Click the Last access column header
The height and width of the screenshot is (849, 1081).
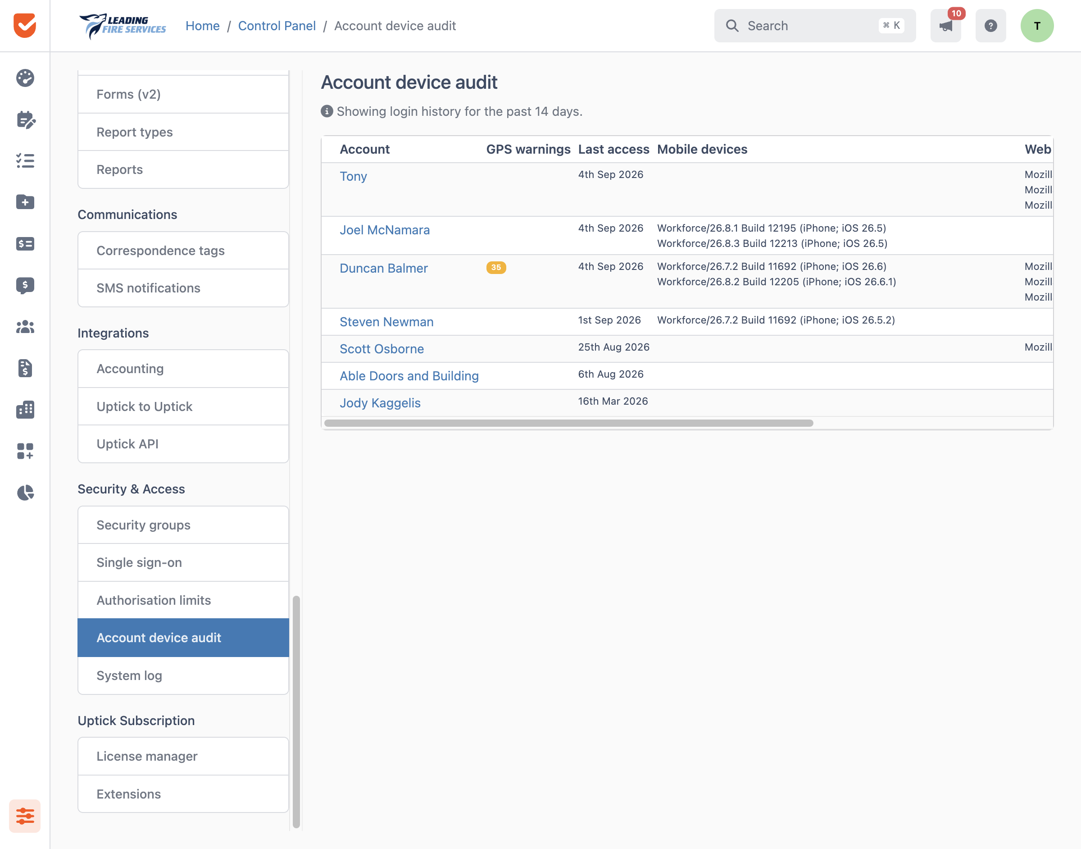pyautogui.click(x=613, y=149)
